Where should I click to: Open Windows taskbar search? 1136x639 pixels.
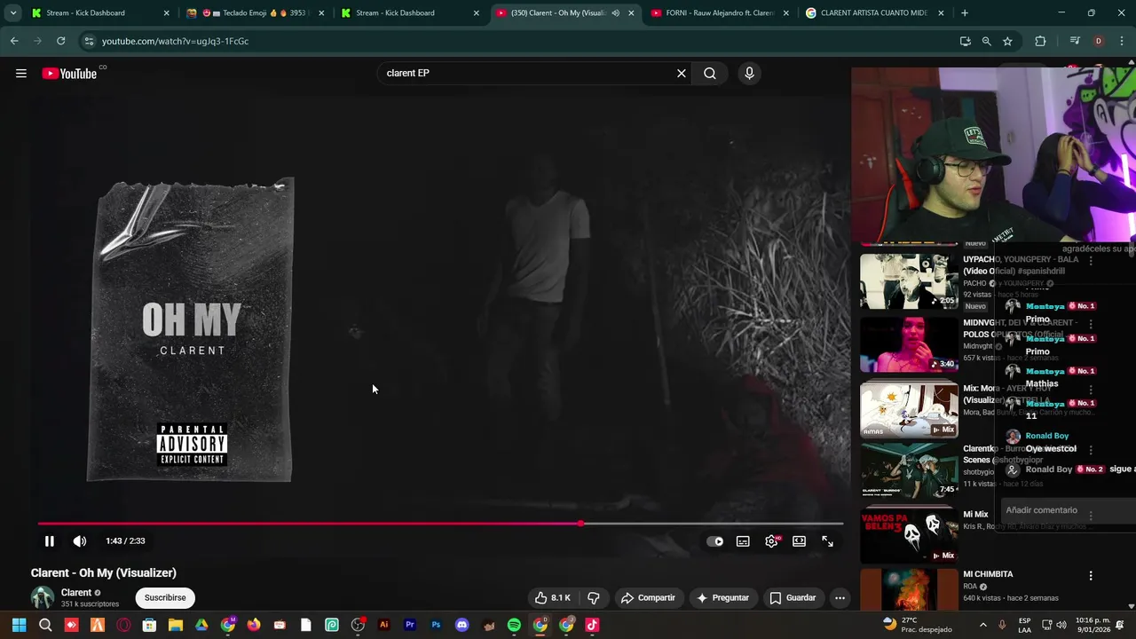pos(45,625)
